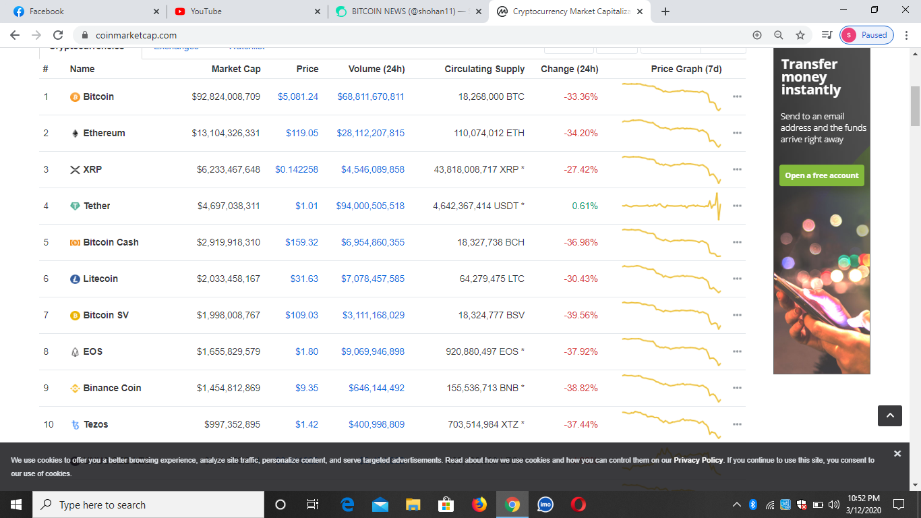Open Microsoft Edge from the taskbar
The width and height of the screenshot is (921, 518).
tap(348, 505)
